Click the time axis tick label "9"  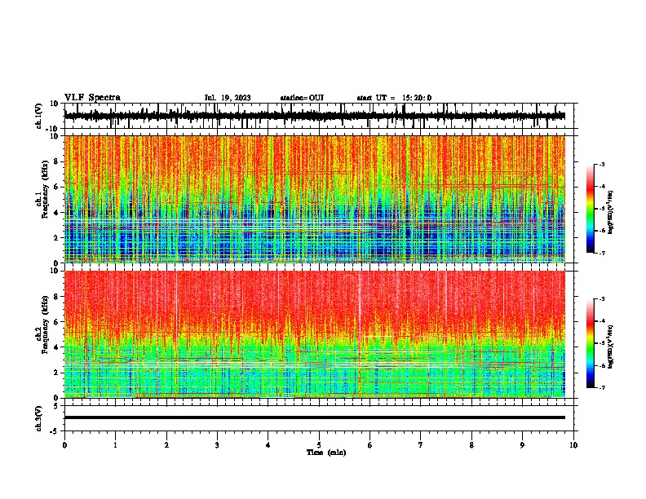[x=522, y=445]
